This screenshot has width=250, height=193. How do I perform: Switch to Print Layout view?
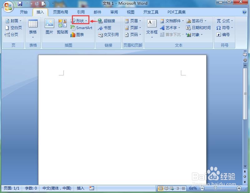[x=161, y=189]
